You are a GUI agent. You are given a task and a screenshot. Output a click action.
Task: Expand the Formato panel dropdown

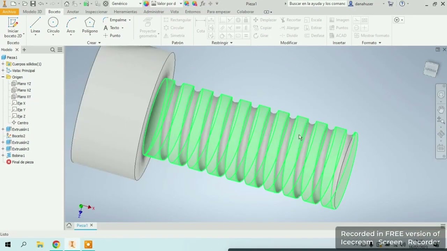point(372,43)
